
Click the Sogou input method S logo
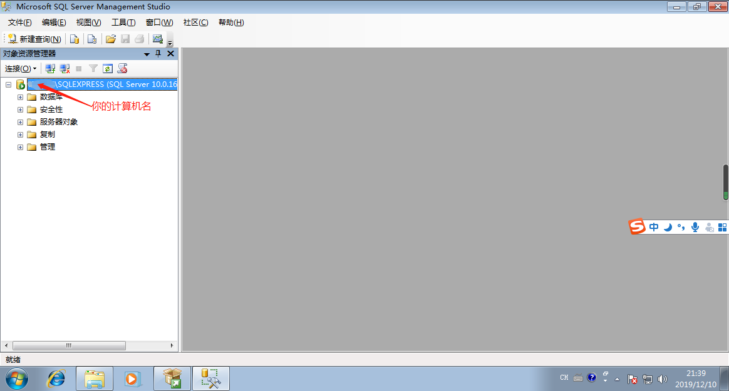click(x=637, y=226)
